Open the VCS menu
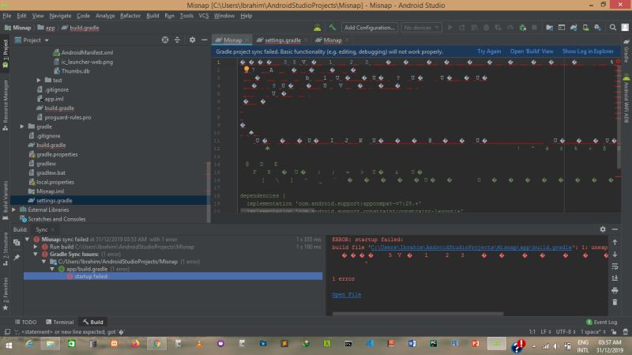Screen dimensions: 632x355 (x=204, y=16)
